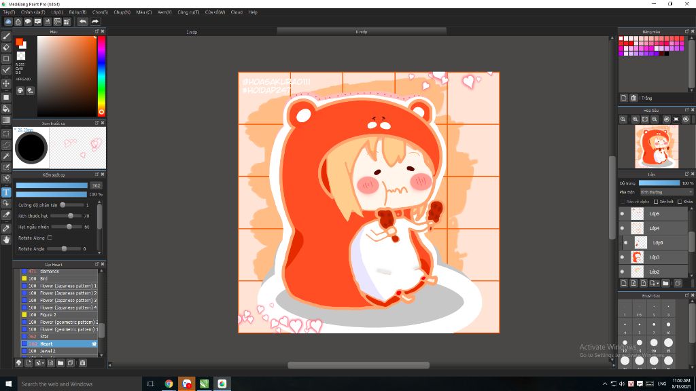The width and height of the screenshot is (696, 391).
Task: Delete brush via trash icon
Action: [82, 362]
